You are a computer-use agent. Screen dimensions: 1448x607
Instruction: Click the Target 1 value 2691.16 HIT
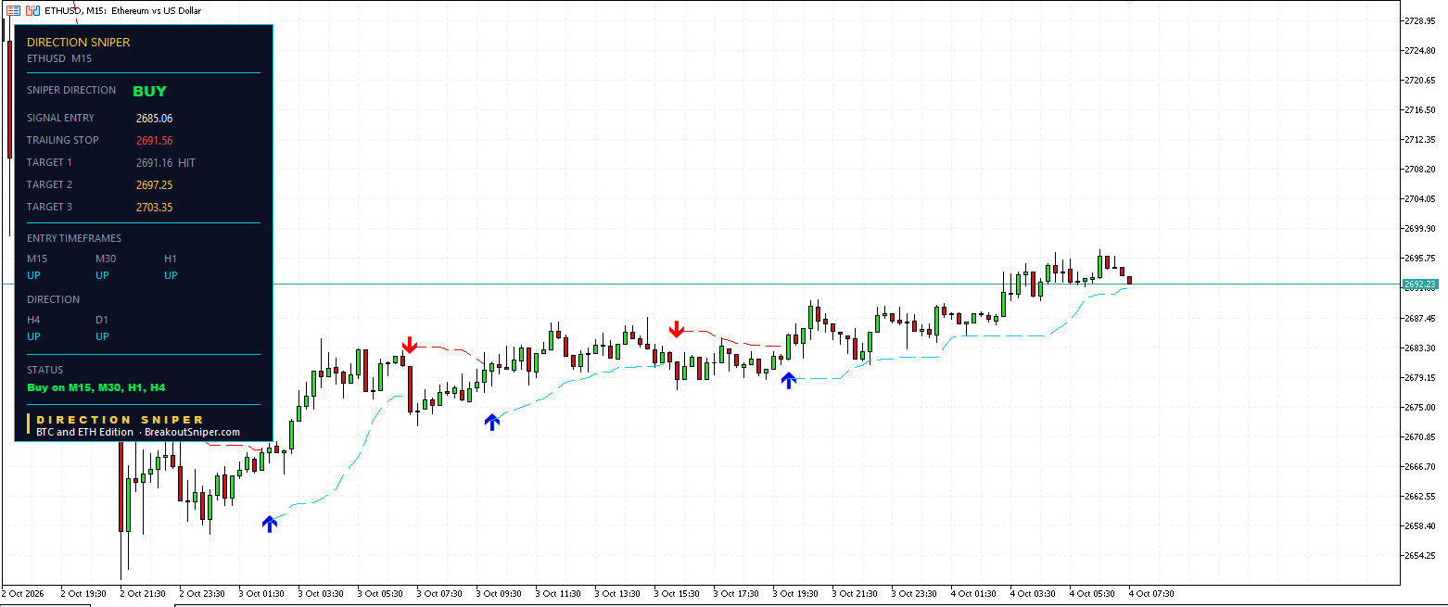[x=165, y=163]
